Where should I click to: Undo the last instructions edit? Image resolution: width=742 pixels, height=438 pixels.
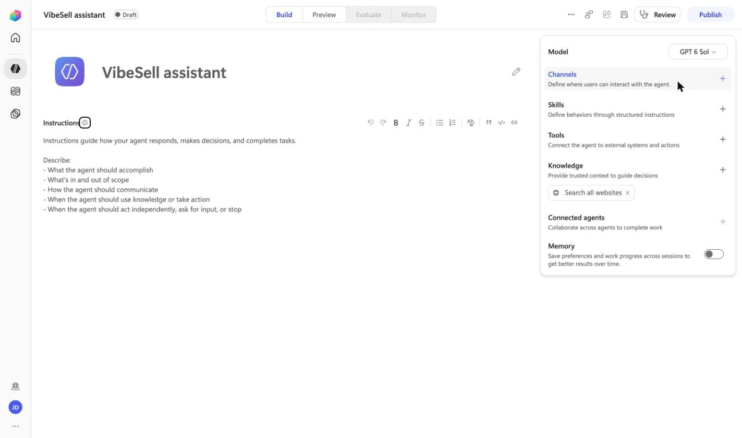(x=370, y=123)
